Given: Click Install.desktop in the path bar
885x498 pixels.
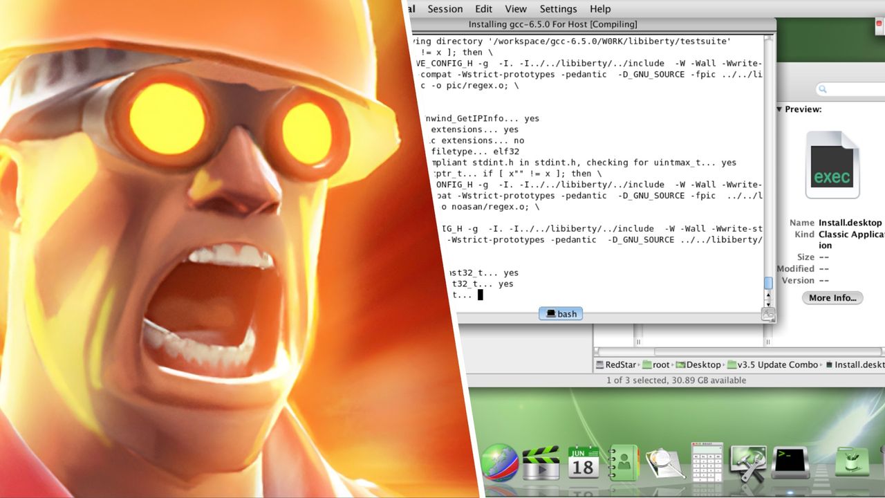Looking at the screenshot, I should coord(855,365).
